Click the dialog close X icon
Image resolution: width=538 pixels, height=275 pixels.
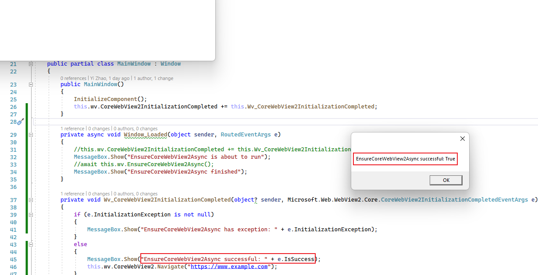(462, 139)
